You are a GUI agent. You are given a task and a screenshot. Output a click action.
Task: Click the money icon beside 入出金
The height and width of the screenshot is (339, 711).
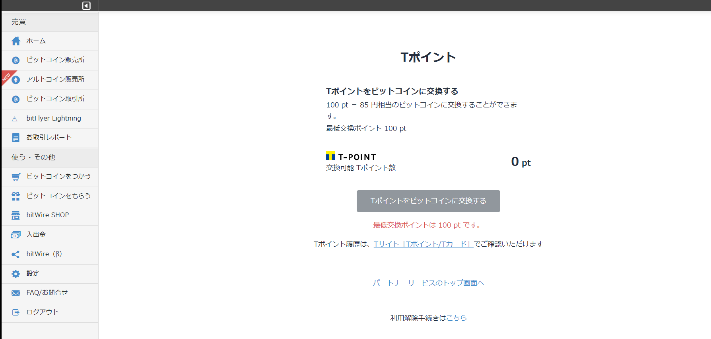pos(16,235)
